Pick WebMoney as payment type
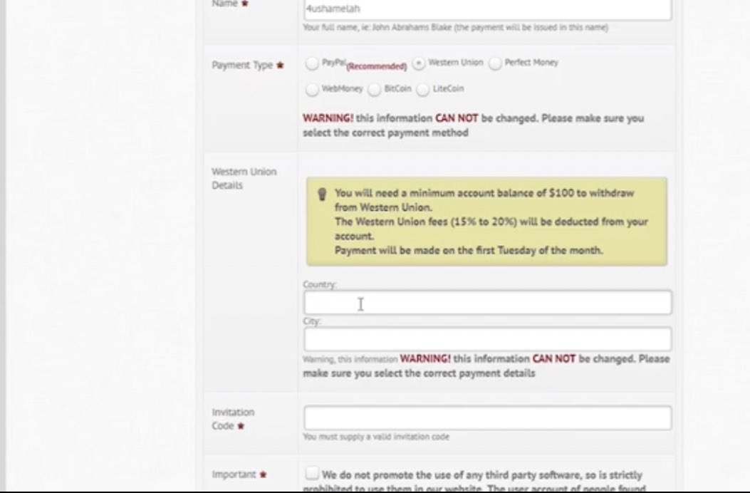Viewport: 750px width, 493px height. (312, 90)
